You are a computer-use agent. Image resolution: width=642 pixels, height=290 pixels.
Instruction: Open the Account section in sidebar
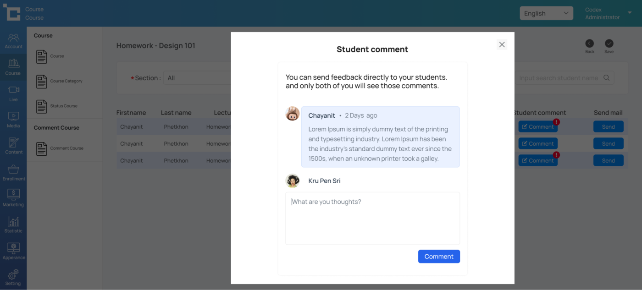pyautogui.click(x=13, y=41)
